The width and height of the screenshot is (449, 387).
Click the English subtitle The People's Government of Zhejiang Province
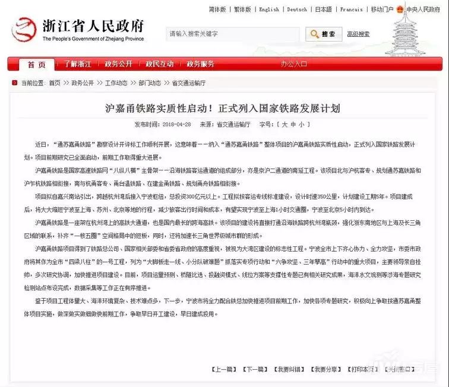pyautogui.click(x=93, y=39)
